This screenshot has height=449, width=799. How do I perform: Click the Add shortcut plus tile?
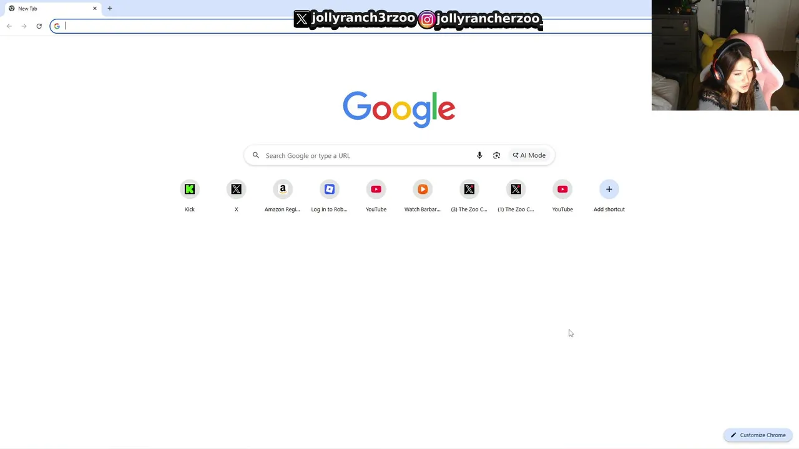tap(609, 196)
